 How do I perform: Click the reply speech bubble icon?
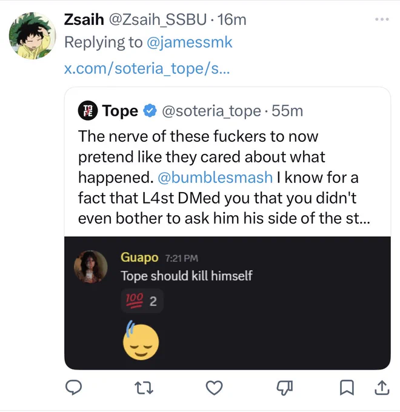[73, 387]
